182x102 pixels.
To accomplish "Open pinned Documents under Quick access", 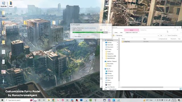I will (x=110, y=47).
